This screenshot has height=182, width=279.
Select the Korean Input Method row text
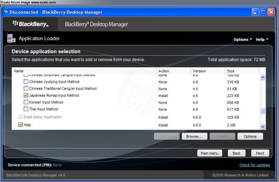click(46, 102)
